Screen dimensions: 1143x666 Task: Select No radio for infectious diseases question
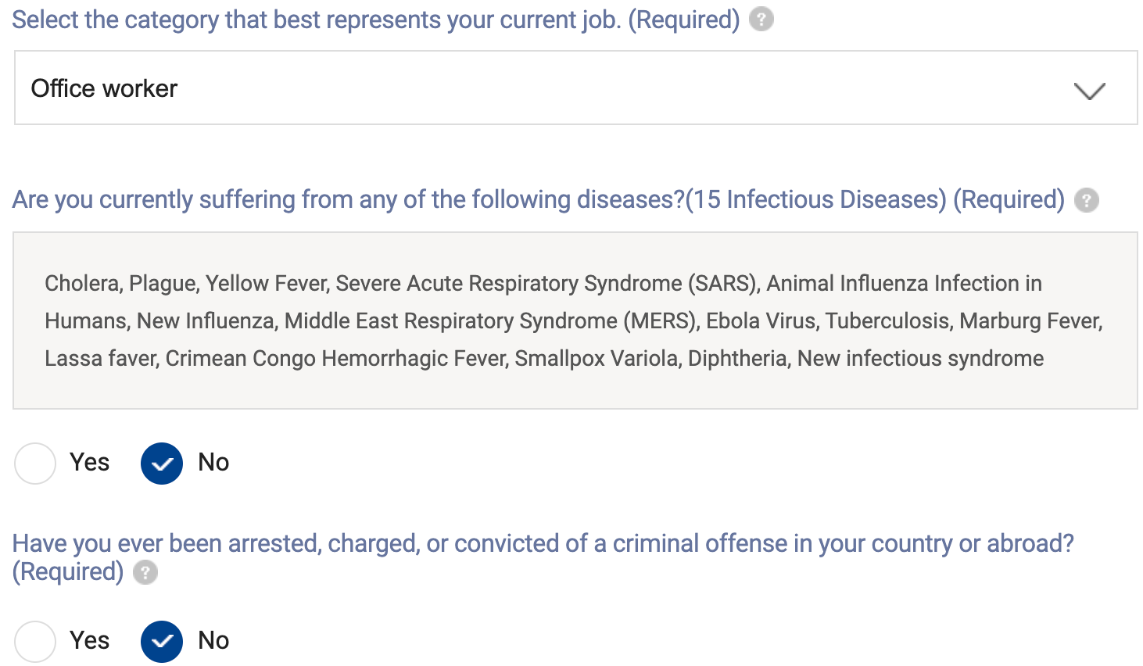(162, 464)
